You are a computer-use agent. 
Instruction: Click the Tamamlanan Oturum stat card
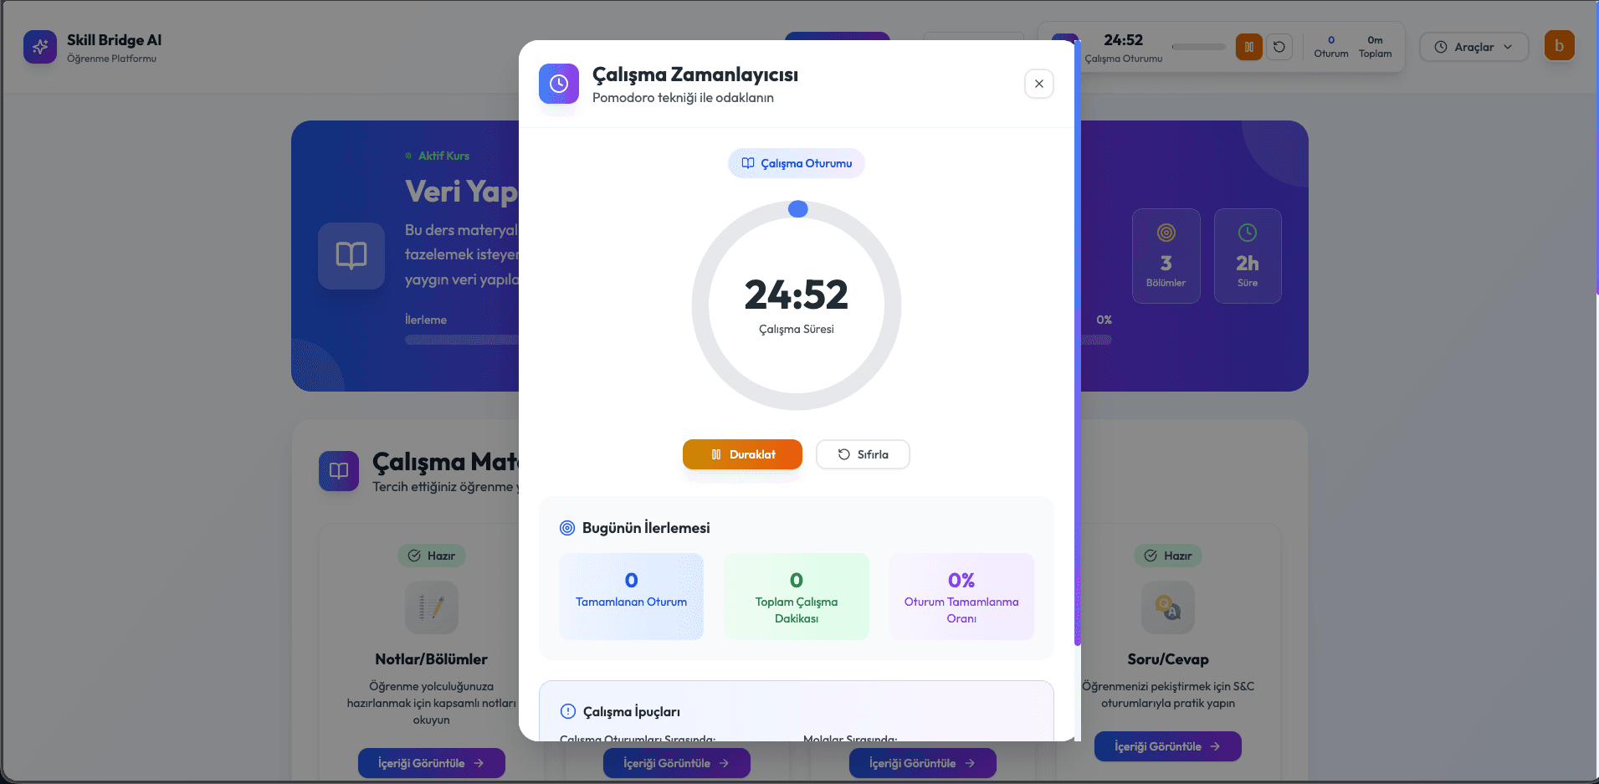[x=631, y=597]
